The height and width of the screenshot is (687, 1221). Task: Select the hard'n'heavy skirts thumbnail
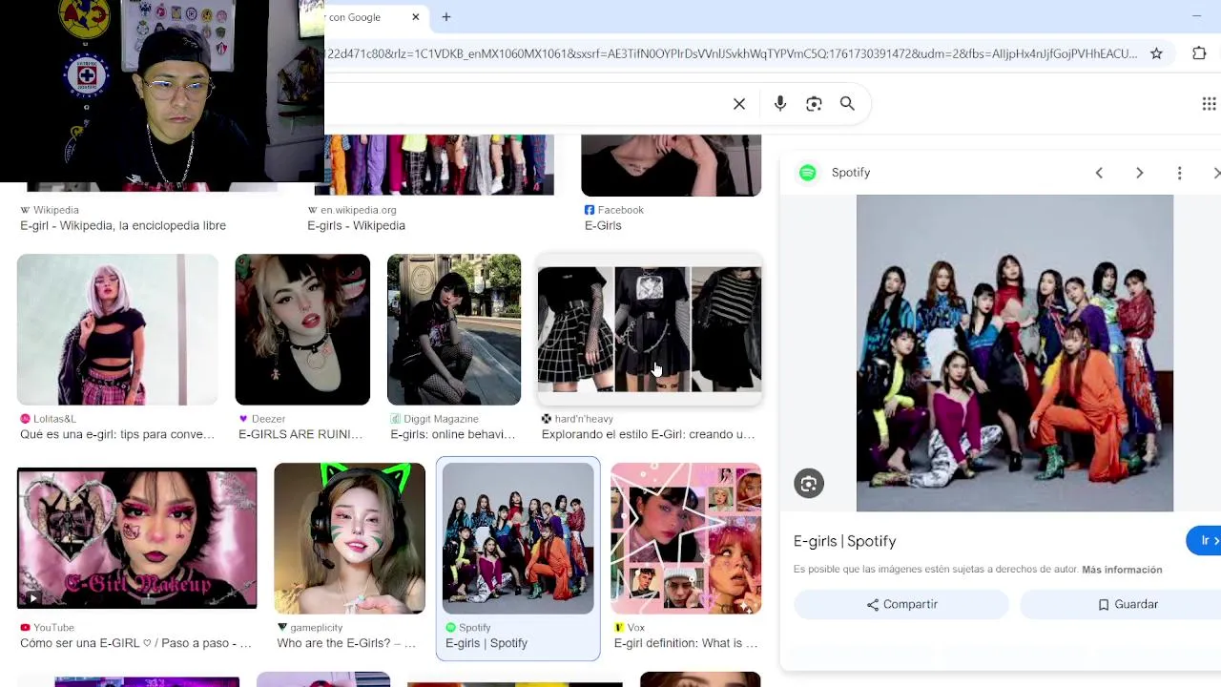pos(650,329)
